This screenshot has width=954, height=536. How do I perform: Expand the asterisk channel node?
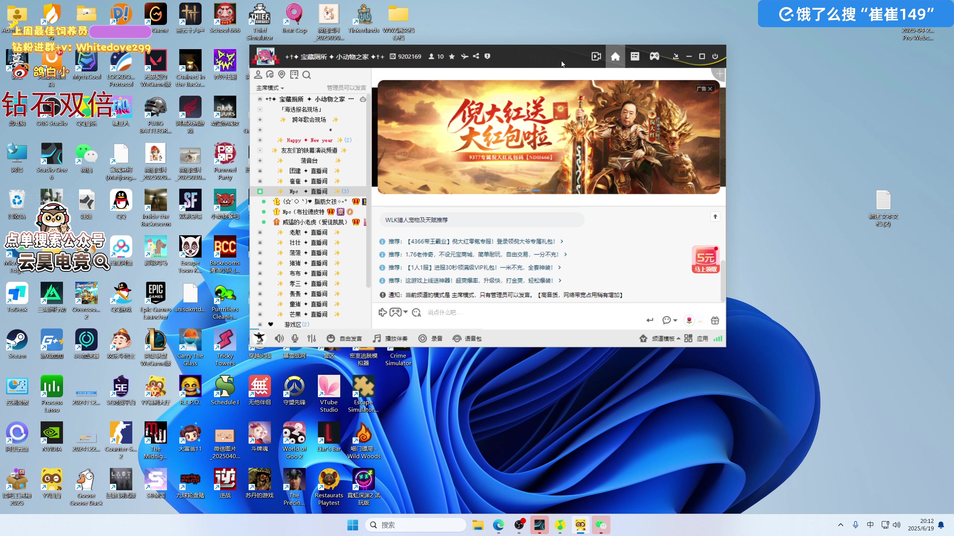260,130
